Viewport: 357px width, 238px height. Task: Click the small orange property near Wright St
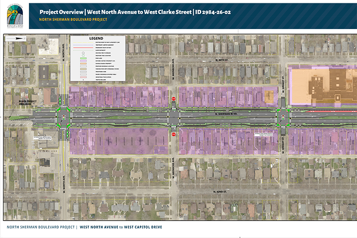[x=269, y=96]
